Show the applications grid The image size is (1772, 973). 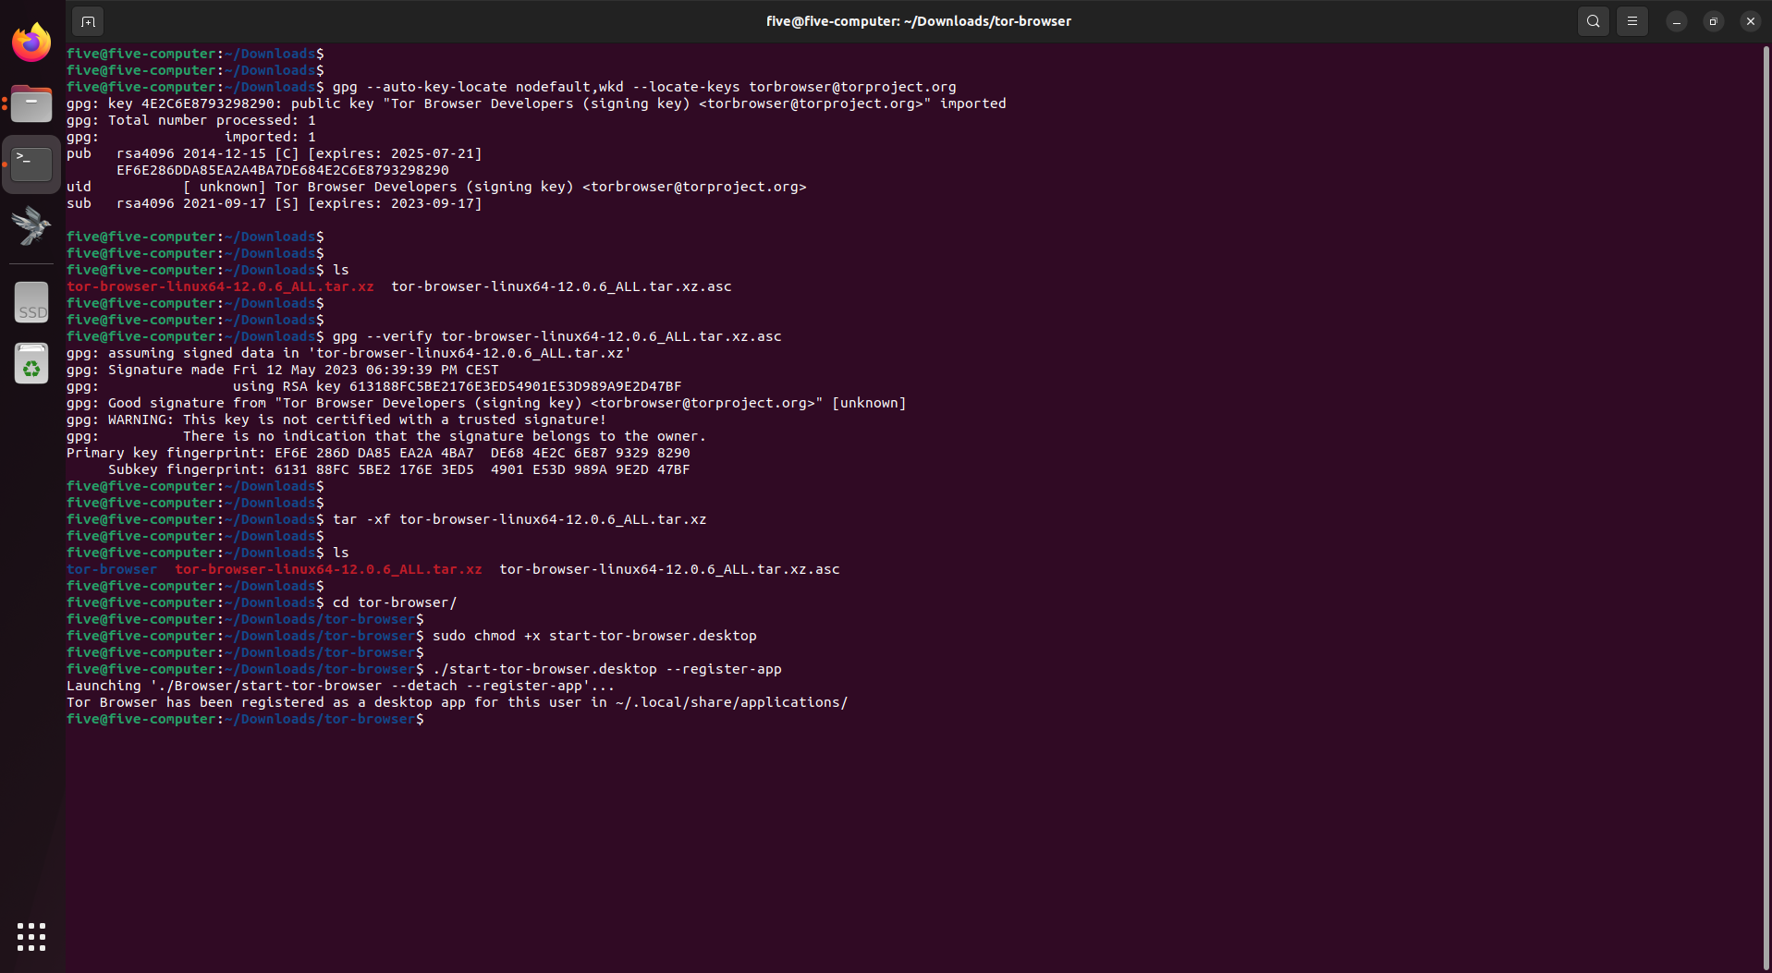click(x=31, y=936)
